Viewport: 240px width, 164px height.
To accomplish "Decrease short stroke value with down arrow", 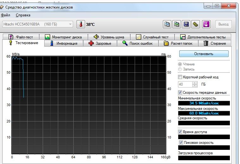I will (195, 86).
